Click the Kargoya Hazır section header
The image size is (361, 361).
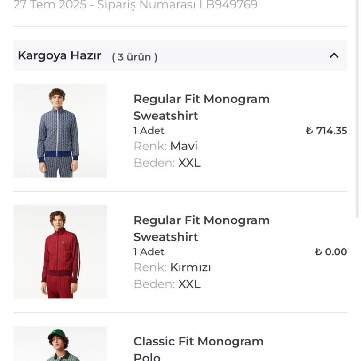tap(60, 55)
